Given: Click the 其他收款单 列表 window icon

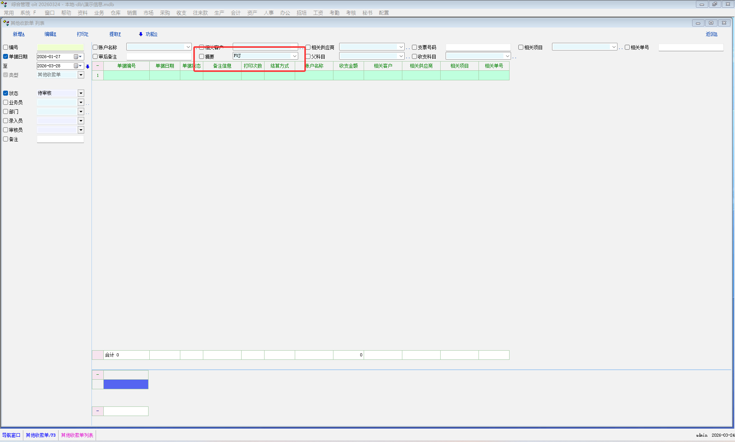Looking at the screenshot, I should click(x=6, y=23).
